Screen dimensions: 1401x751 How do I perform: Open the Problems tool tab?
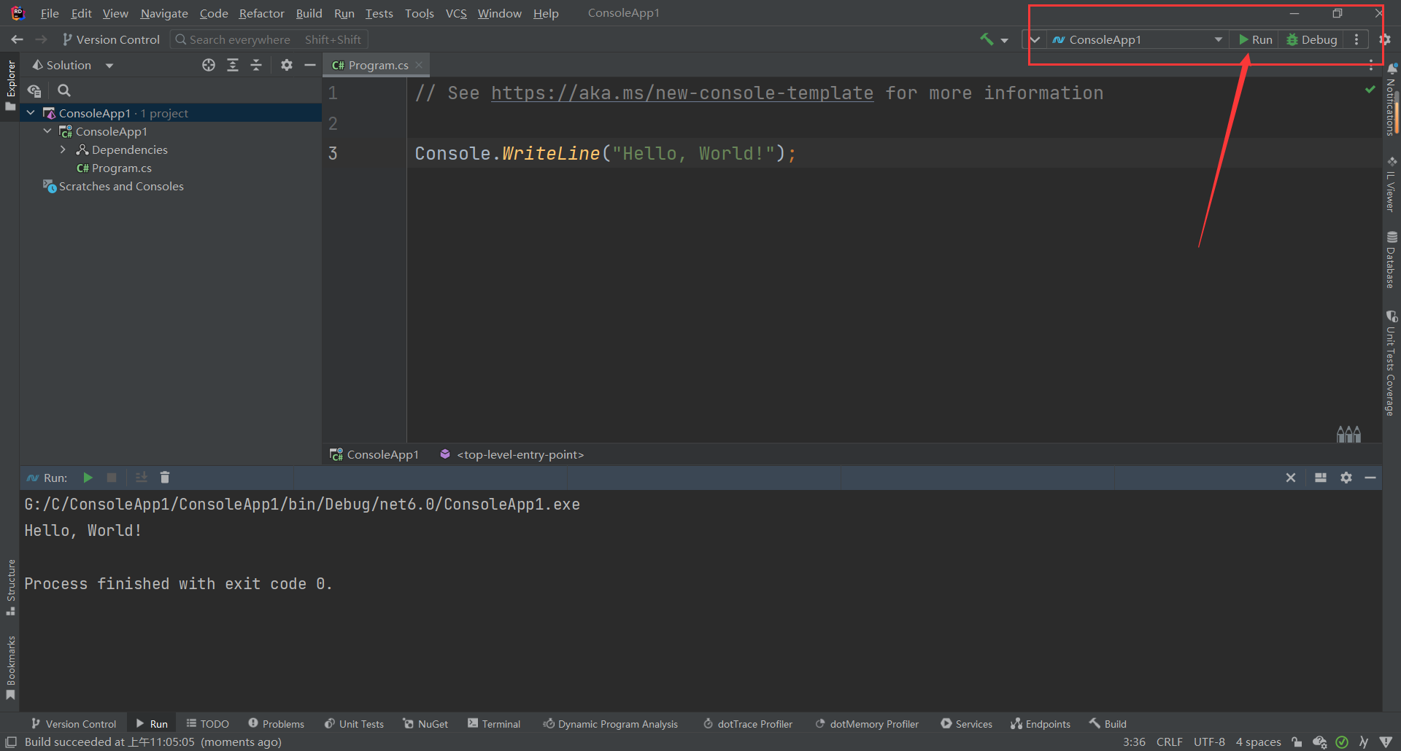point(276,724)
